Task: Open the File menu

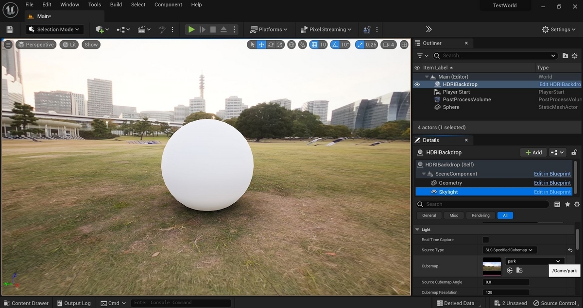Action: 30,5
